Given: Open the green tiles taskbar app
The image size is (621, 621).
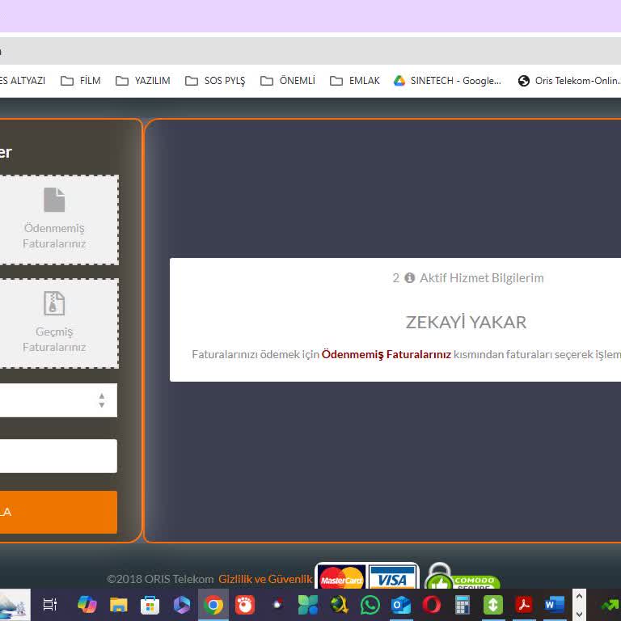Looking at the screenshot, I should (x=308, y=605).
